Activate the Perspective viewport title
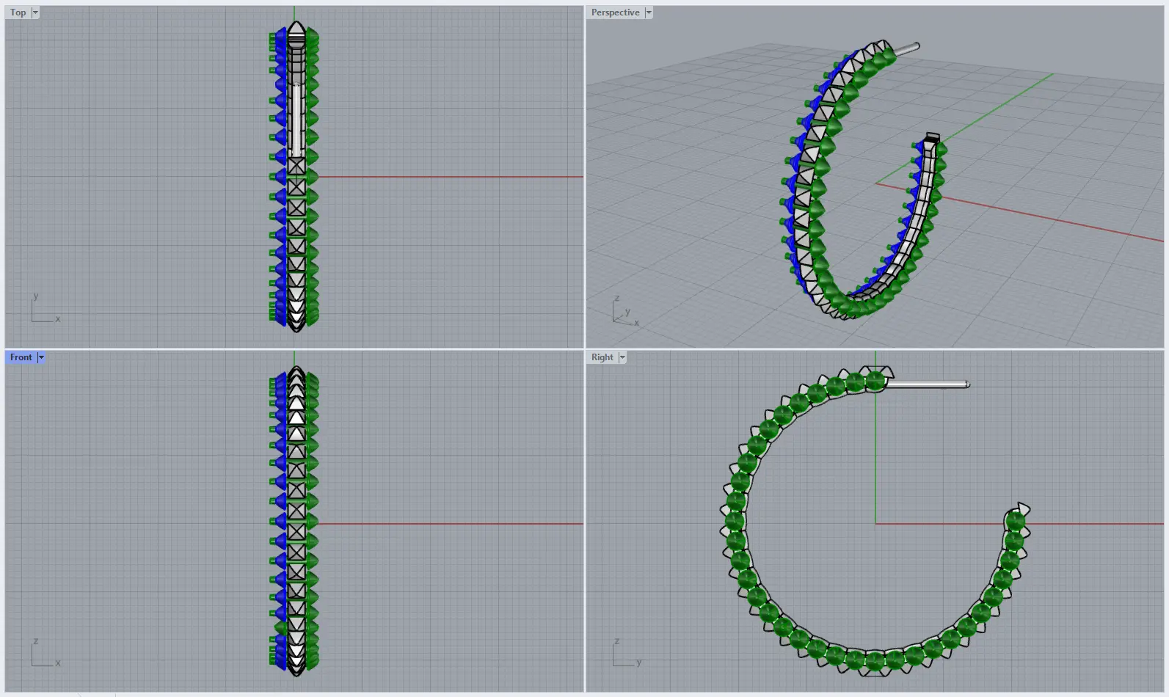This screenshot has width=1169, height=697. [615, 12]
